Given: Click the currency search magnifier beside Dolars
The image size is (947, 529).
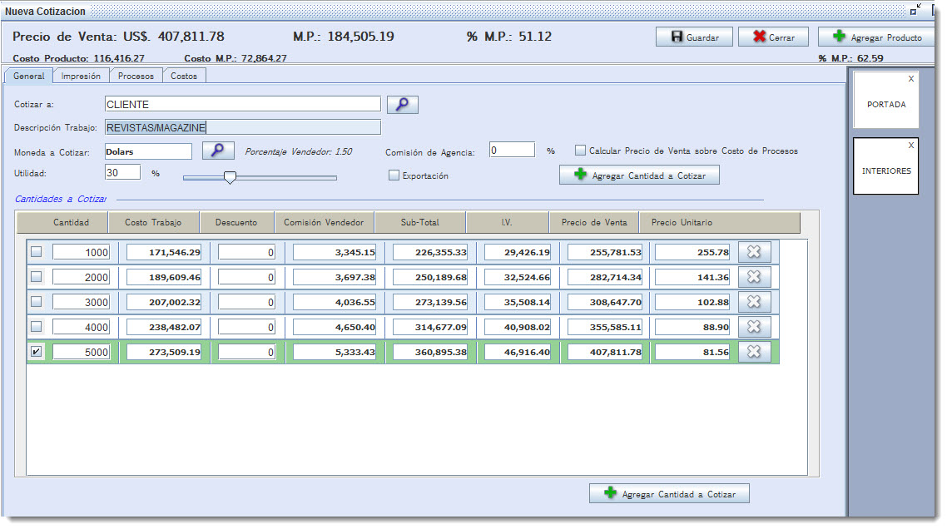Looking at the screenshot, I should point(218,151).
